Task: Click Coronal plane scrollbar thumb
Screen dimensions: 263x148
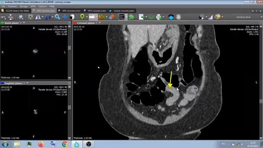Action: click(261, 101)
